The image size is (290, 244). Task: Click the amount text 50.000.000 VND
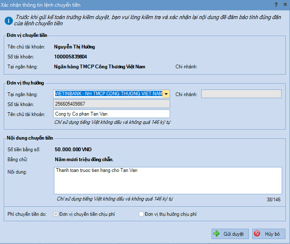click(x=73, y=149)
